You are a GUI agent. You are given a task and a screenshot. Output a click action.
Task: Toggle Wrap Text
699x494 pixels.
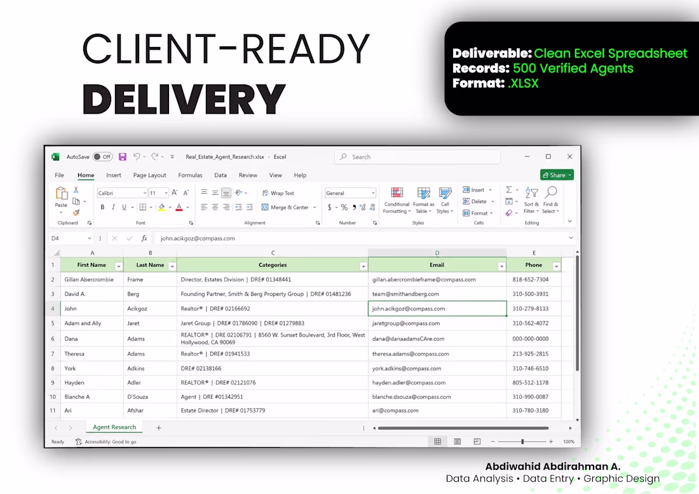point(278,193)
